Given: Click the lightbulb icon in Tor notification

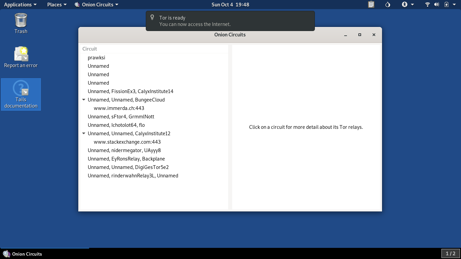Looking at the screenshot, I should (152, 18).
